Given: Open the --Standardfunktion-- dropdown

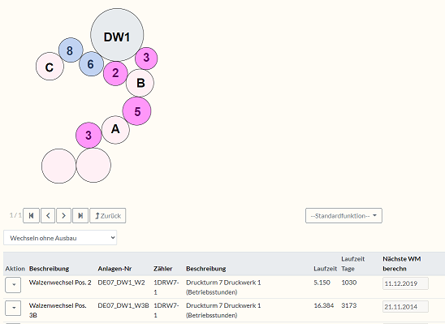Looking at the screenshot, I should point(343,216).
